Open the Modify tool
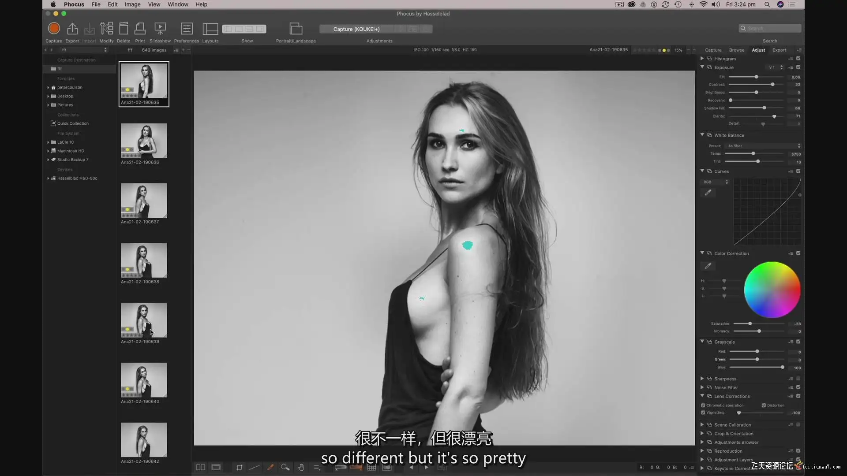Viewport: 847px width, 476px height. pyautogui.click(x=106, y=29)
